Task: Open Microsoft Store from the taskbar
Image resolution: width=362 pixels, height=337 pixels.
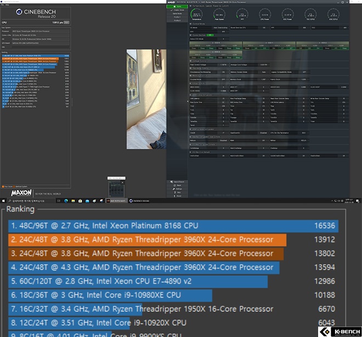Action: (x=80, y=201)
